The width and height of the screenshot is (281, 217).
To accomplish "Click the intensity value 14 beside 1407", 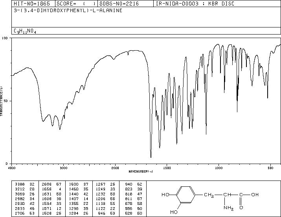I will pos(86,199).
